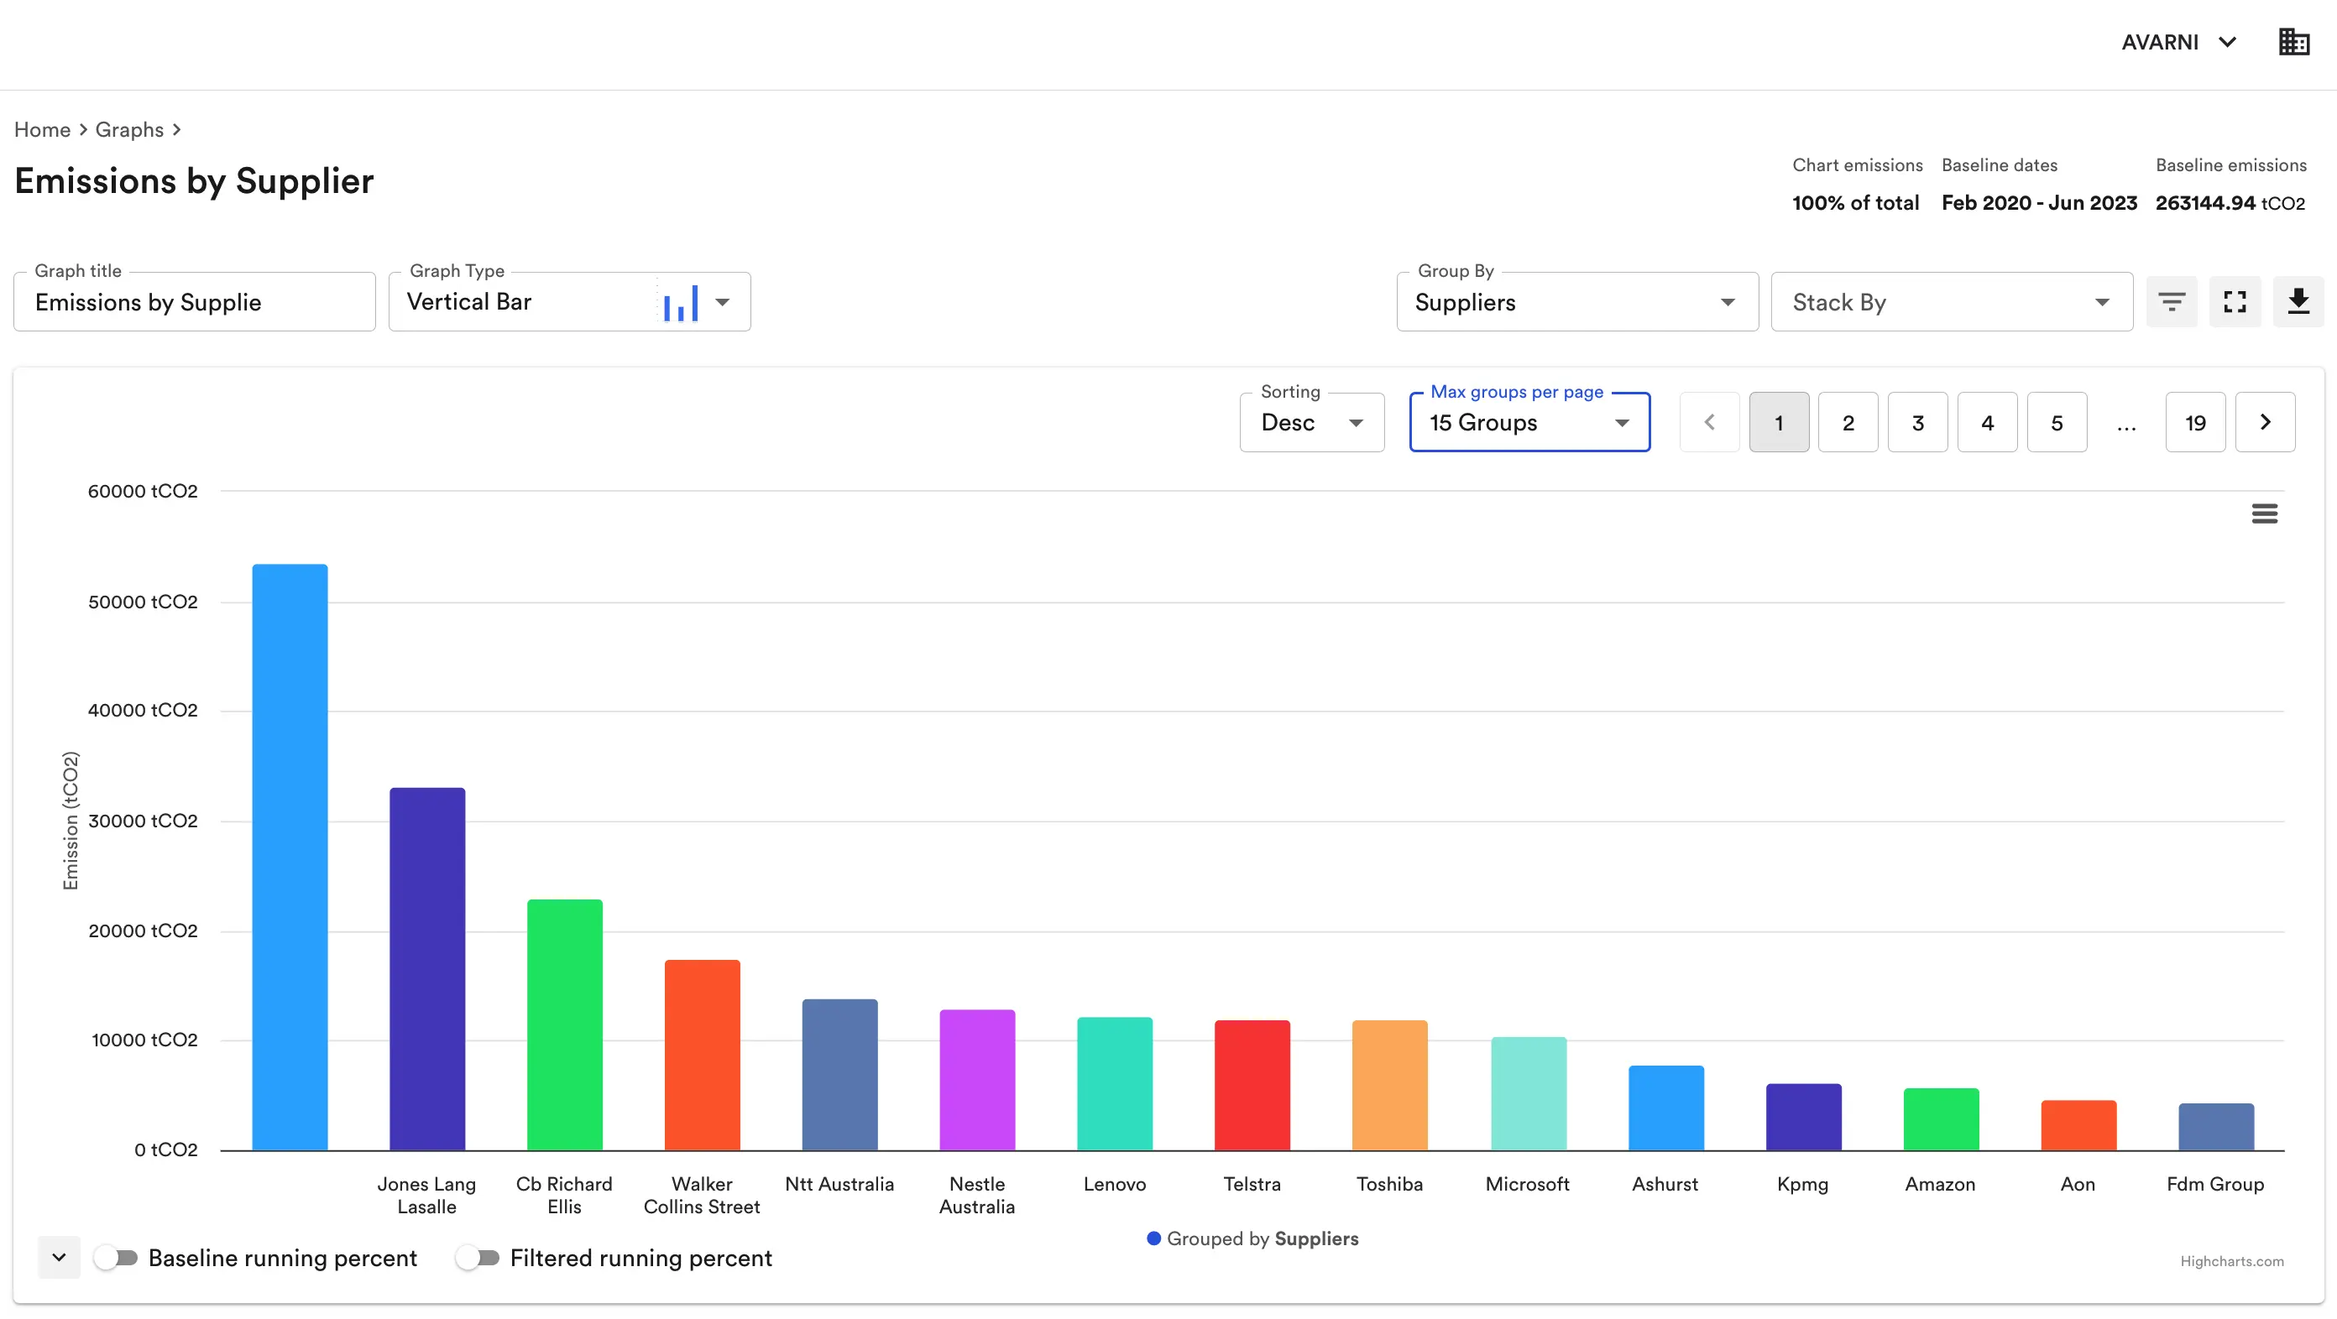The image size is (2337, 1319).
Task: Open the Max groups per page dropdown
Action: click(x=1529, y=421)
